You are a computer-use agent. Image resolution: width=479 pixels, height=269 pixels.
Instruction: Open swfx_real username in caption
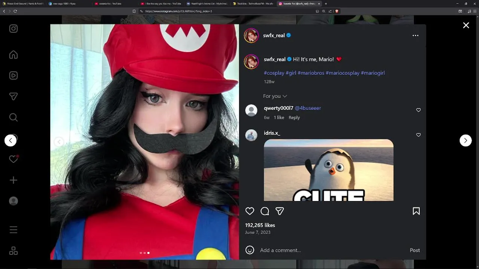(275, 59)
